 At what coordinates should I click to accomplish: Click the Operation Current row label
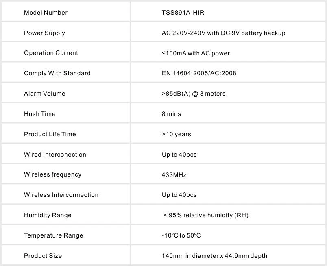pyautogui.click(x=51, y=53)
